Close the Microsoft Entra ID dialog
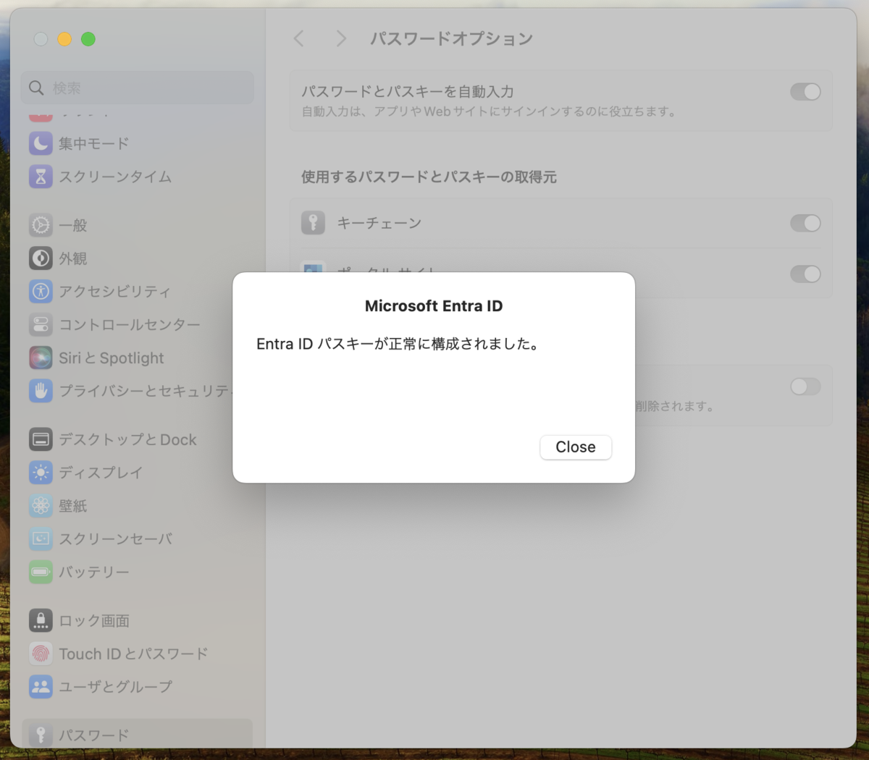The width and height of the screenshot is (869, 760). point(576,447)
